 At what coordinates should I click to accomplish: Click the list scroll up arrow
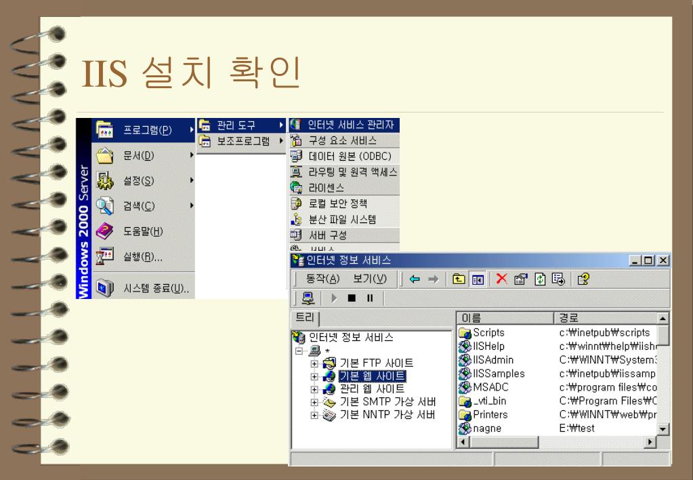[663, 318]
